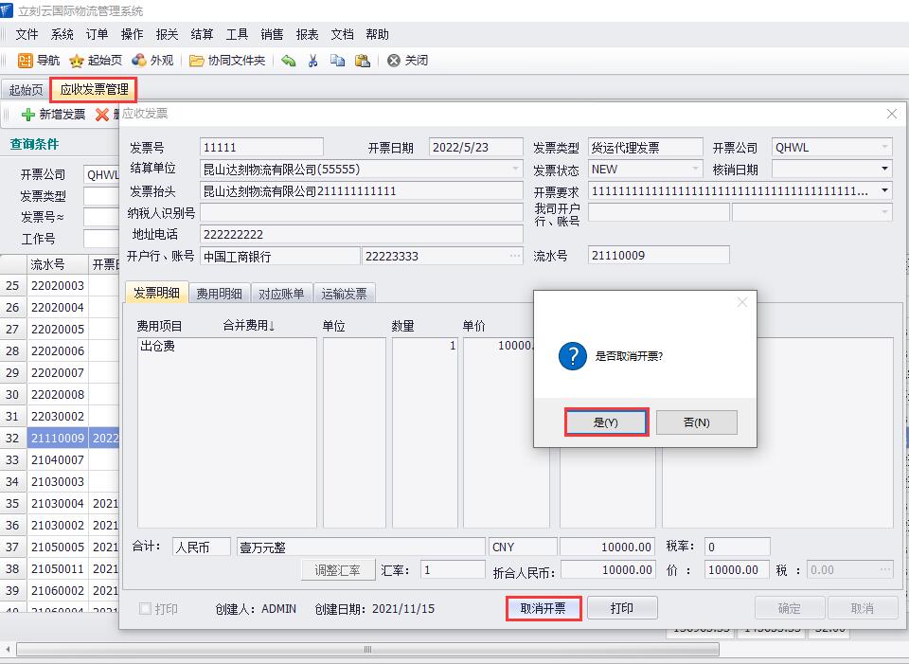The height and width of the screenshot is (664, 909).
Task: Open the 协同文件夹 shared folder
Action: point(197,61)
